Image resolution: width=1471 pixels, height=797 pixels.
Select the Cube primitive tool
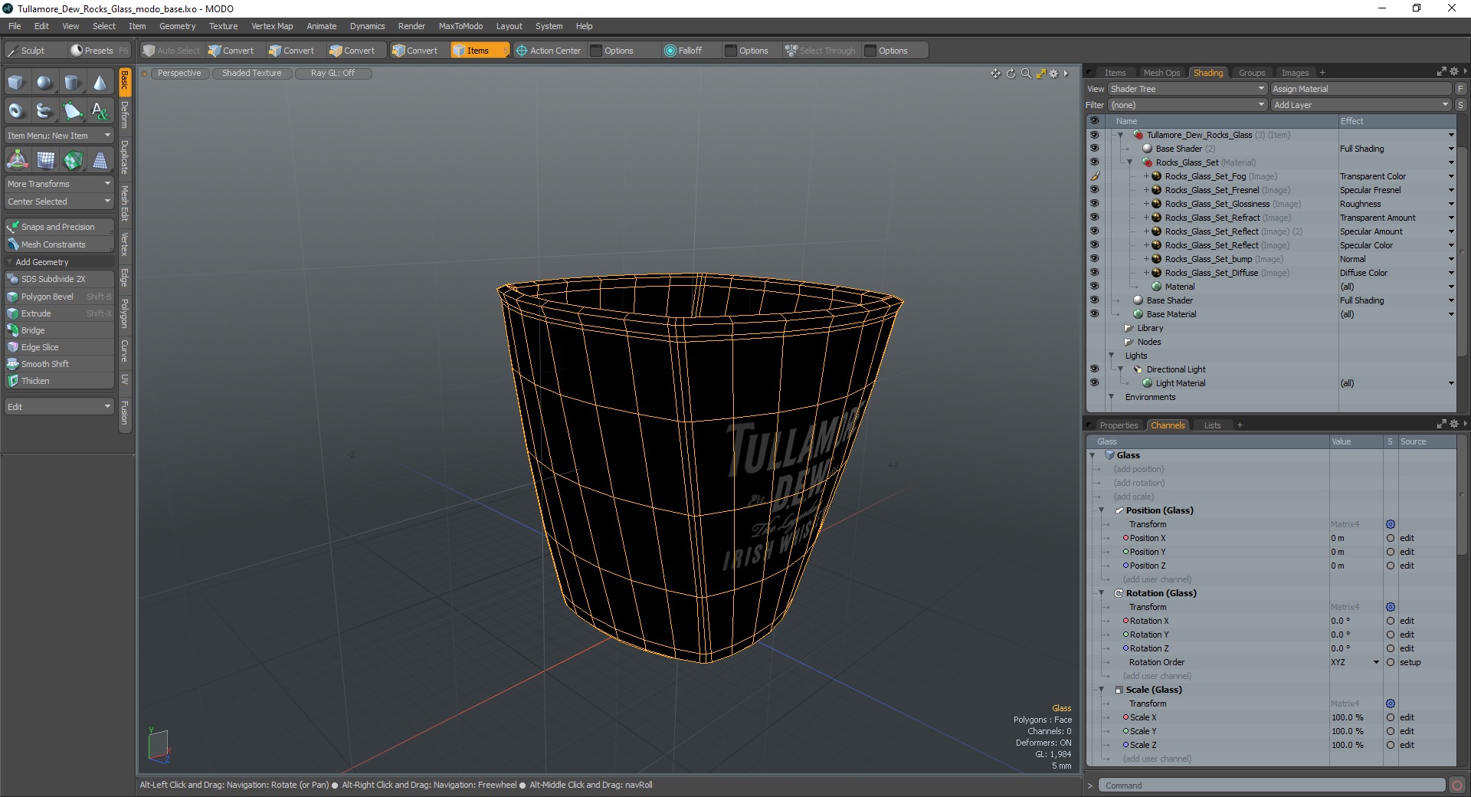pyautogui.click(x=16, y=83)
